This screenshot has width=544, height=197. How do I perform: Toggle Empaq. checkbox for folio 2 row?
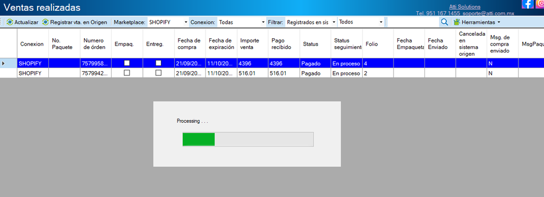[x=127, y=73]
